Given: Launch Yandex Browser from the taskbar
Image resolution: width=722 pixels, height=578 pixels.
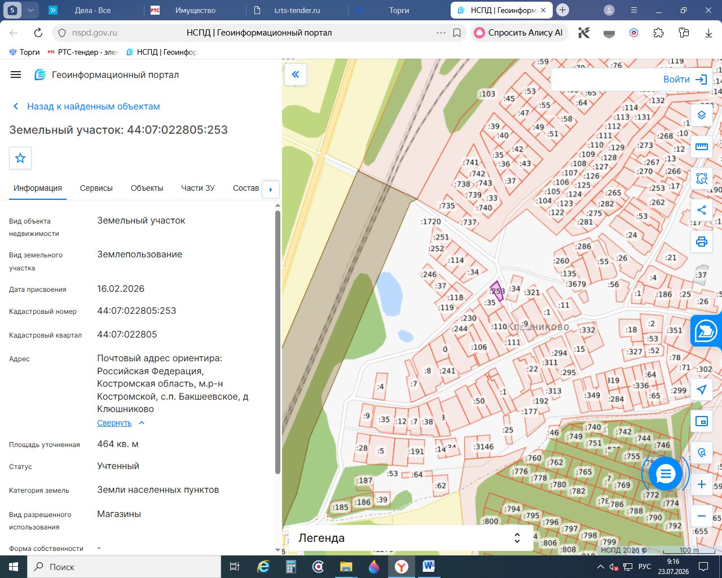Looking at the screenshot, I should (x=401, y=567).
